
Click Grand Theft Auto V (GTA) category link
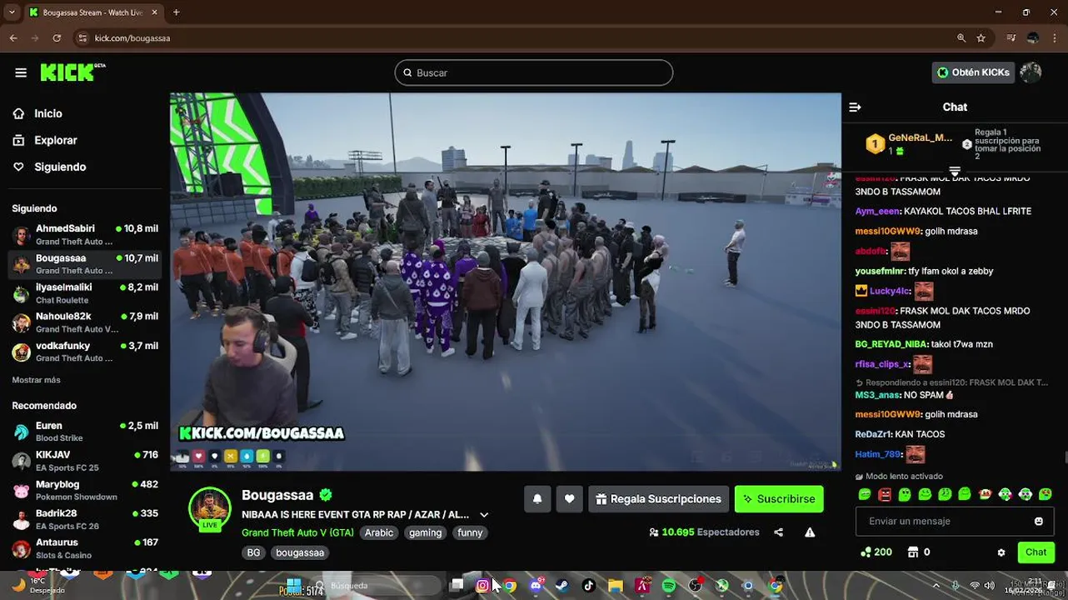297,532
